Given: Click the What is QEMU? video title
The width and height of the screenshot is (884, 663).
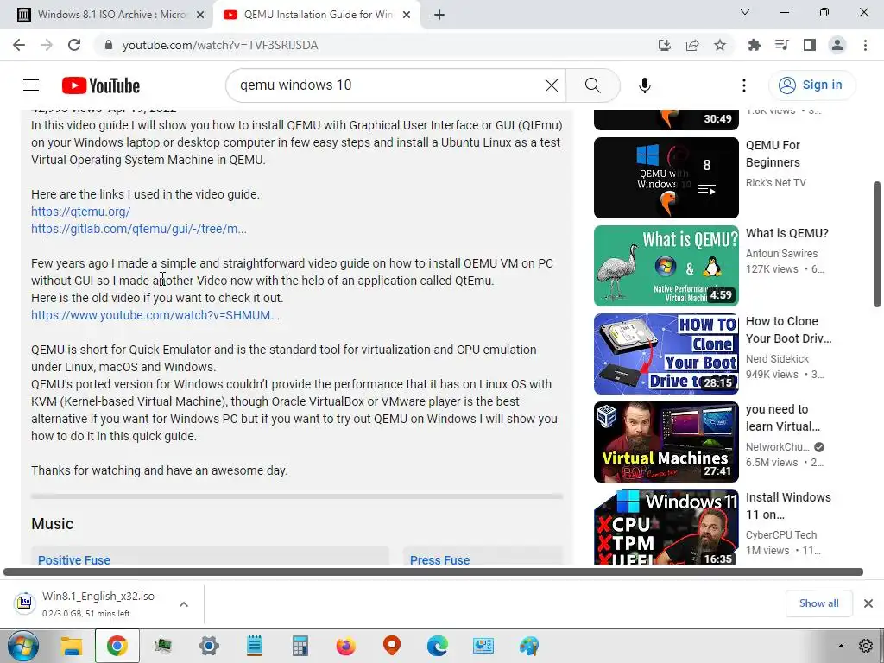Looking at the screenshot, I should click(x=787, y=233).
